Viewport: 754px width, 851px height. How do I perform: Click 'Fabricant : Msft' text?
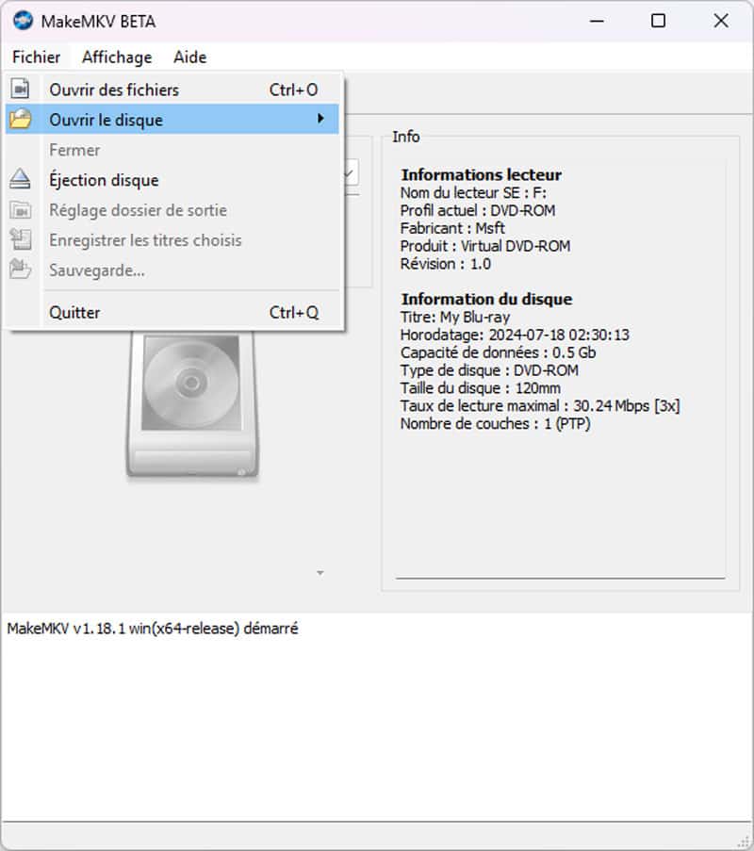click(x=452, y=228)
